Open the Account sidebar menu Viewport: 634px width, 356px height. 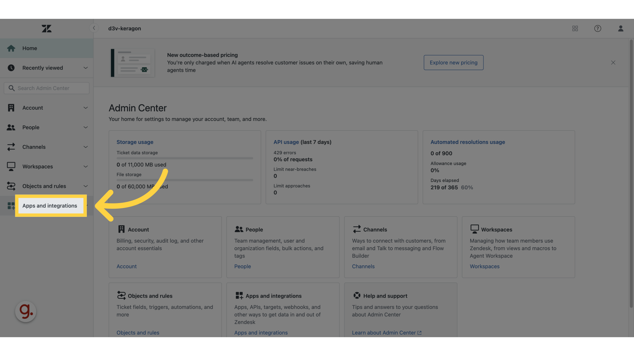[47, 108]
